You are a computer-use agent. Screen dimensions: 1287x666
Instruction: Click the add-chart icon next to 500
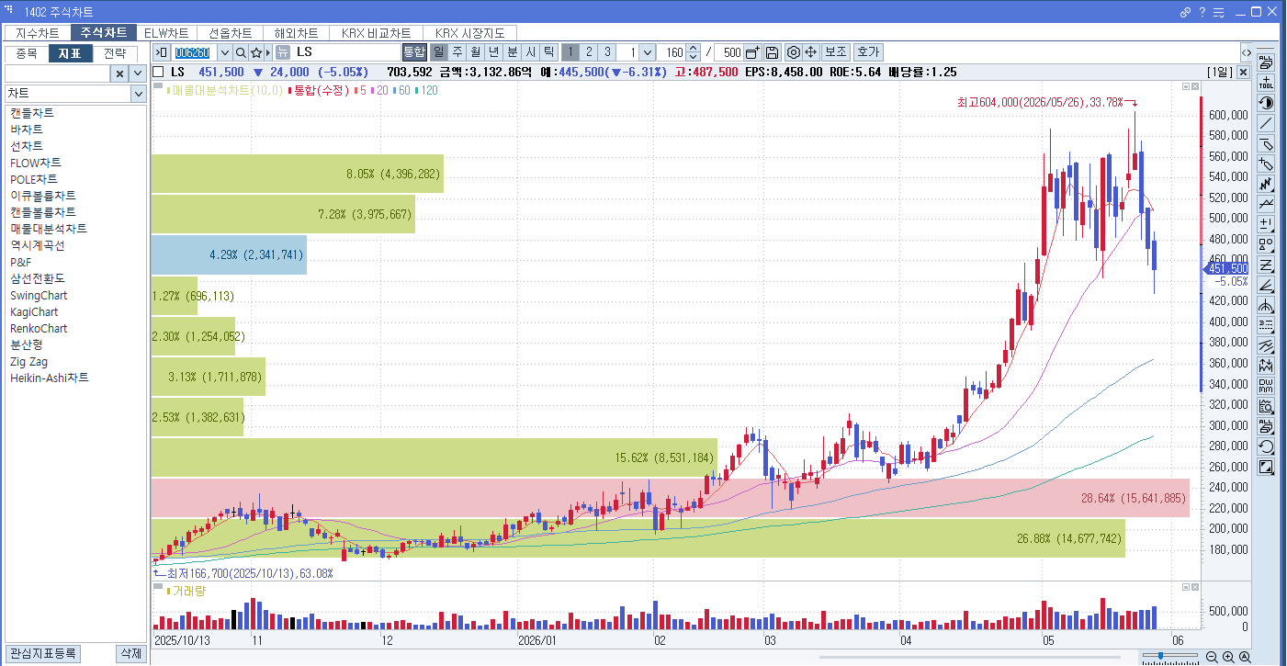coord(752,52)
